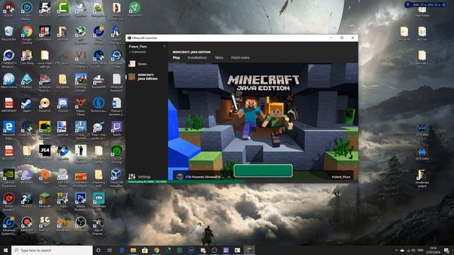Select the Minecraft desktop shortcut icon

45,200
